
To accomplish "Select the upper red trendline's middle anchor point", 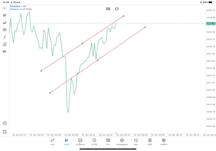I will (x=82, y=43).
